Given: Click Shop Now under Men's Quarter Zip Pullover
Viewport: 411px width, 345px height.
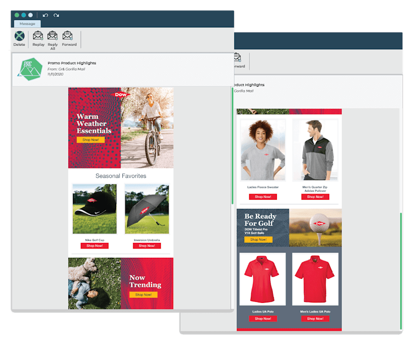Looking at the screenshot, I should [x=315, y=197].
